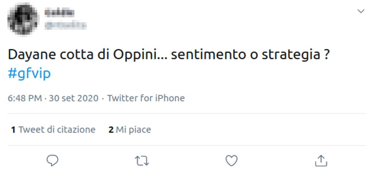372x173 pixels.
Task: Click the 30 set 2020 date
Action: point(73,98)
